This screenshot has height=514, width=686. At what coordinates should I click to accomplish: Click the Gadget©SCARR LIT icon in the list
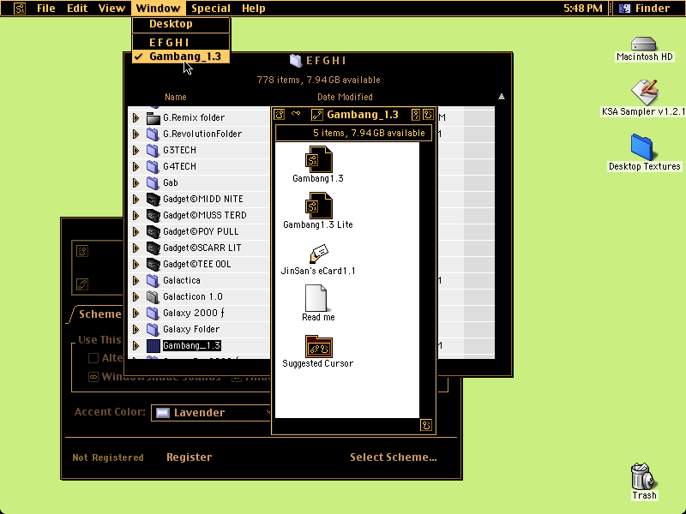[x=153, y=248]
